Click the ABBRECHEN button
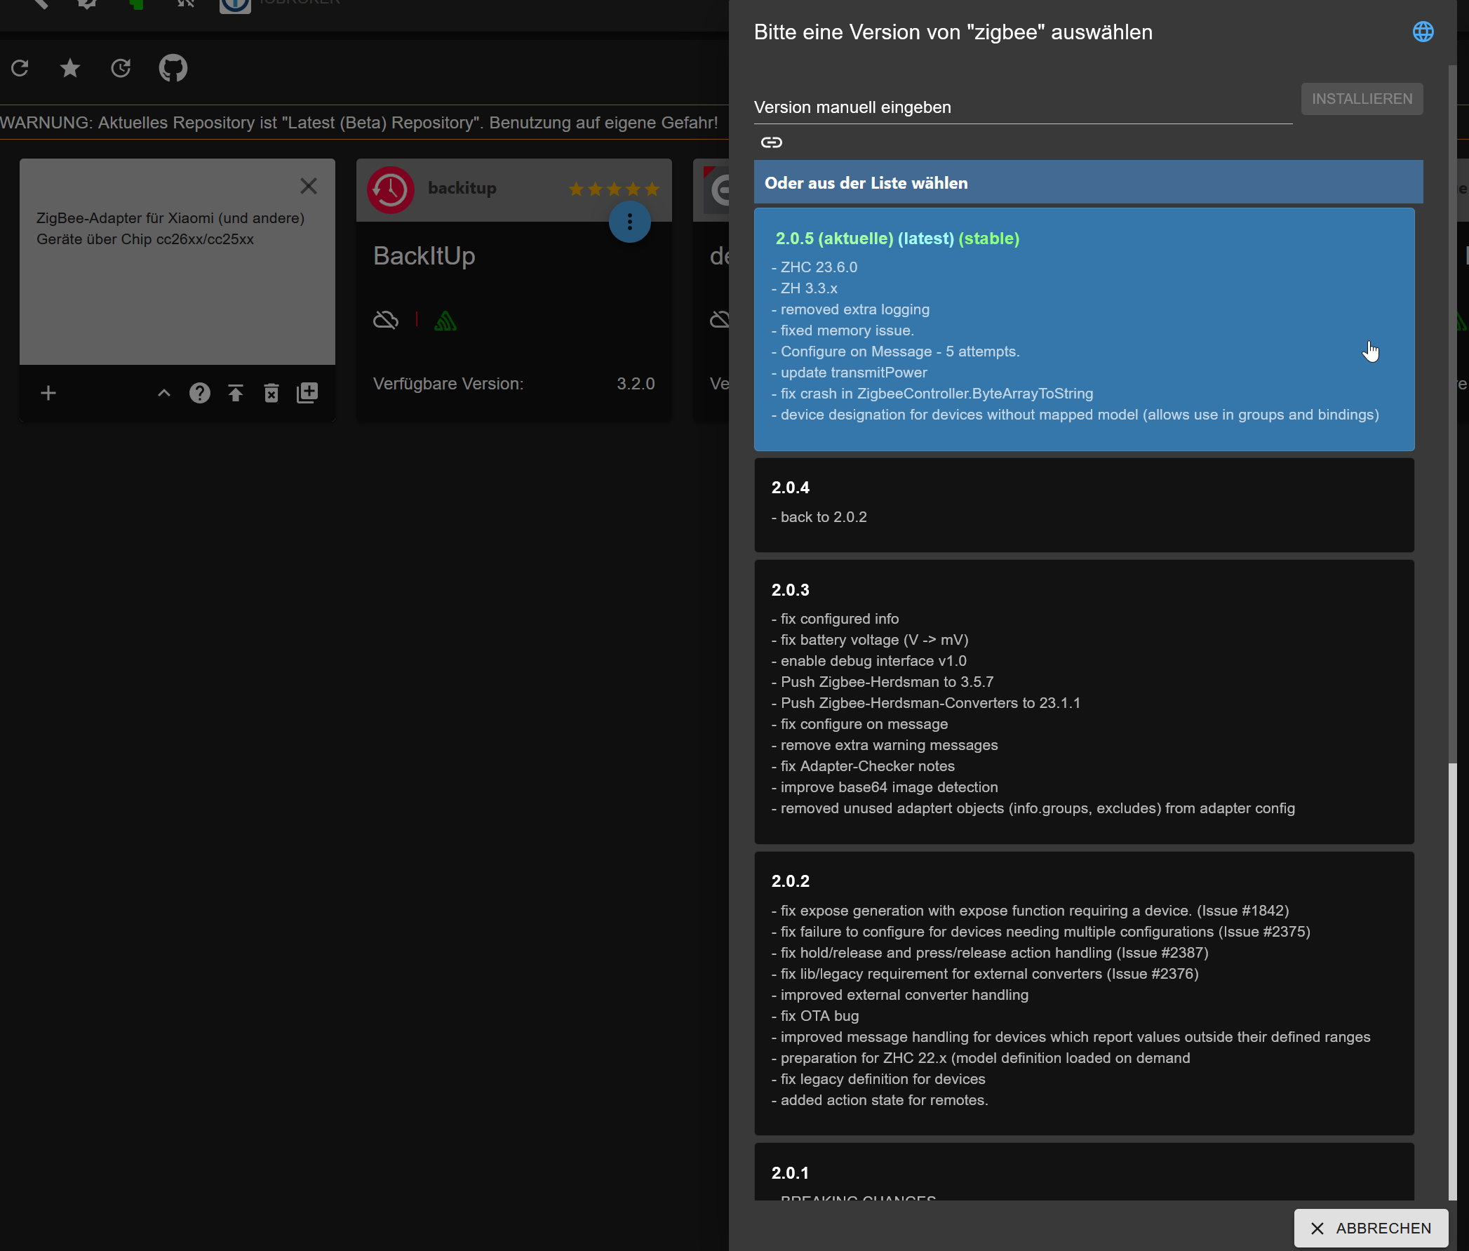The width and height of the screenshot is (1469, 1251). point(1370,1228)
